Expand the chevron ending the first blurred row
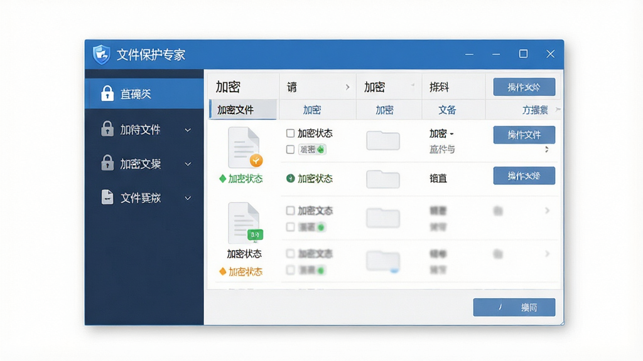Image resolution: width=643 pixels, height=361 pixels. [x=547, y=211]
